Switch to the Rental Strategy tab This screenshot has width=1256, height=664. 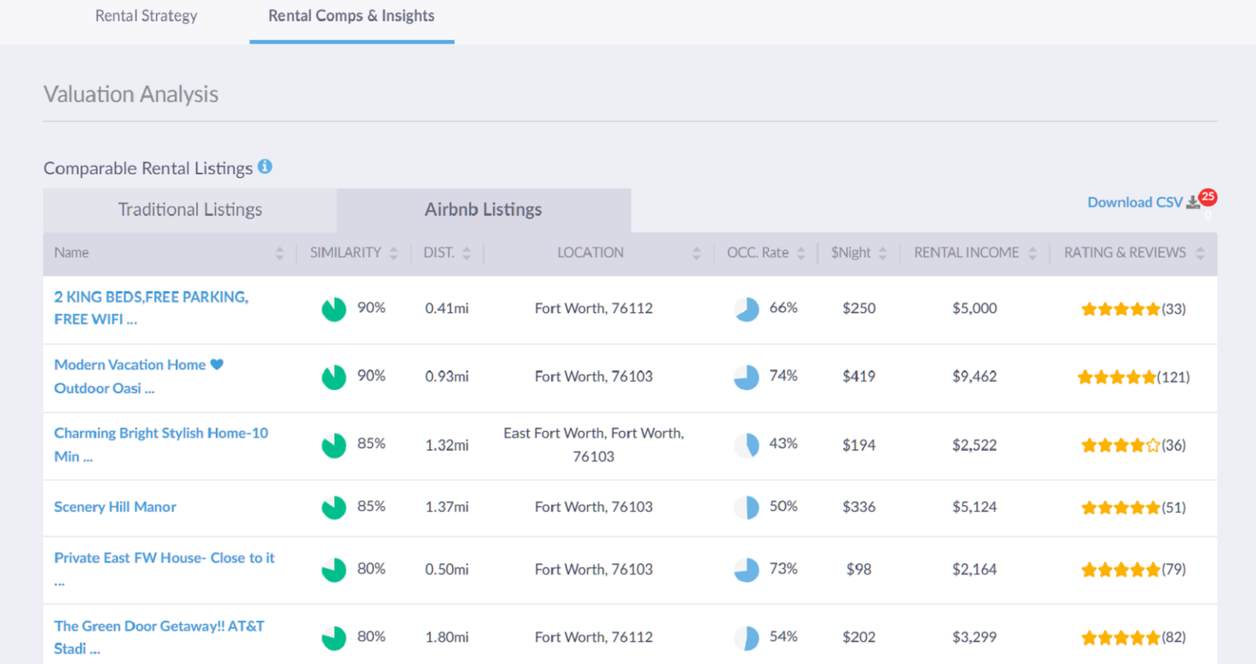pos(146,16)
